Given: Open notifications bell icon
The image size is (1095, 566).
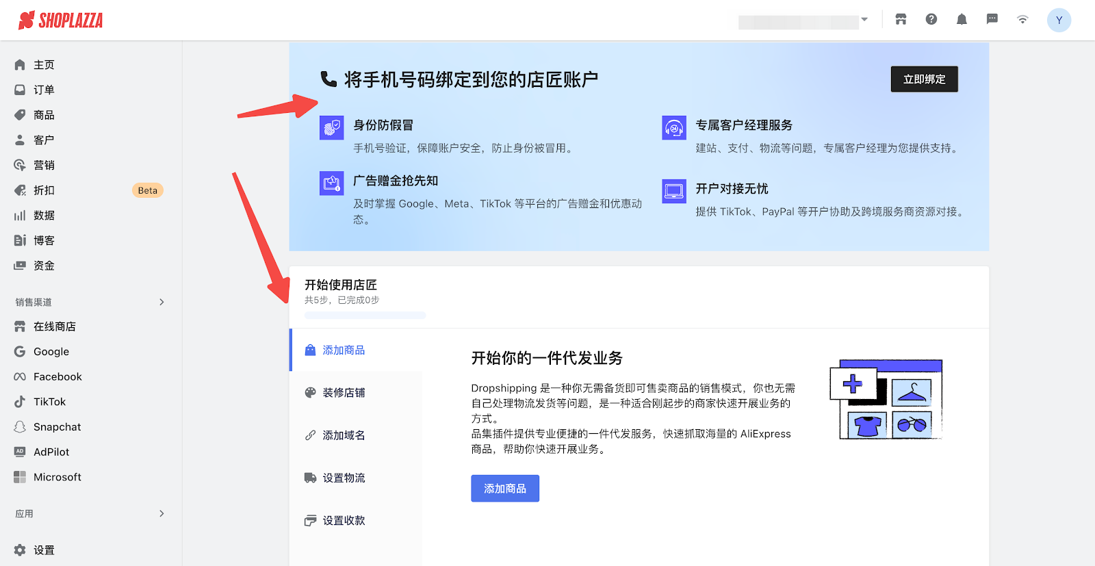Looking at the screenshot, I should (x=962, y=19).
